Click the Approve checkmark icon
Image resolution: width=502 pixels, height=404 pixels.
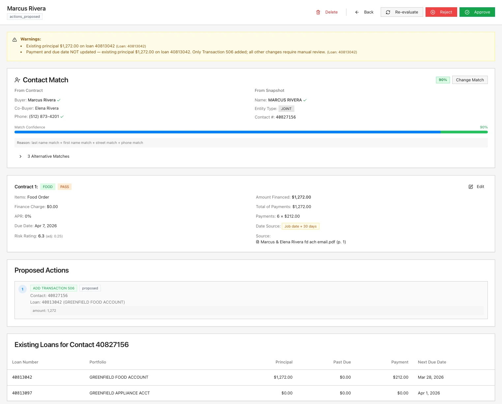click(467, 12)
